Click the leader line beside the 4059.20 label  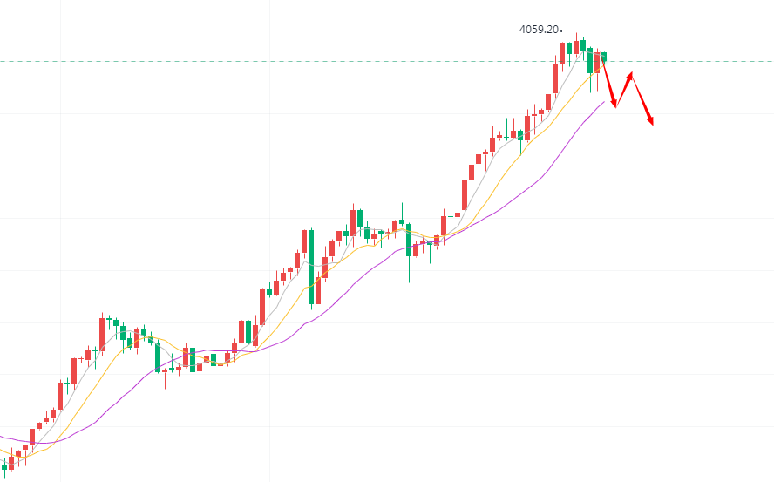click(x=567, y=31)
